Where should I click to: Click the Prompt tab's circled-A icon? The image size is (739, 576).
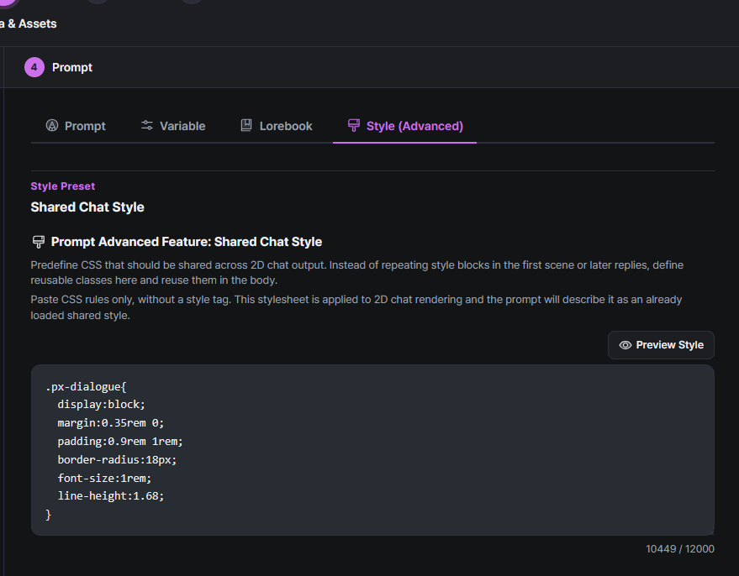[x=52, y=126]
